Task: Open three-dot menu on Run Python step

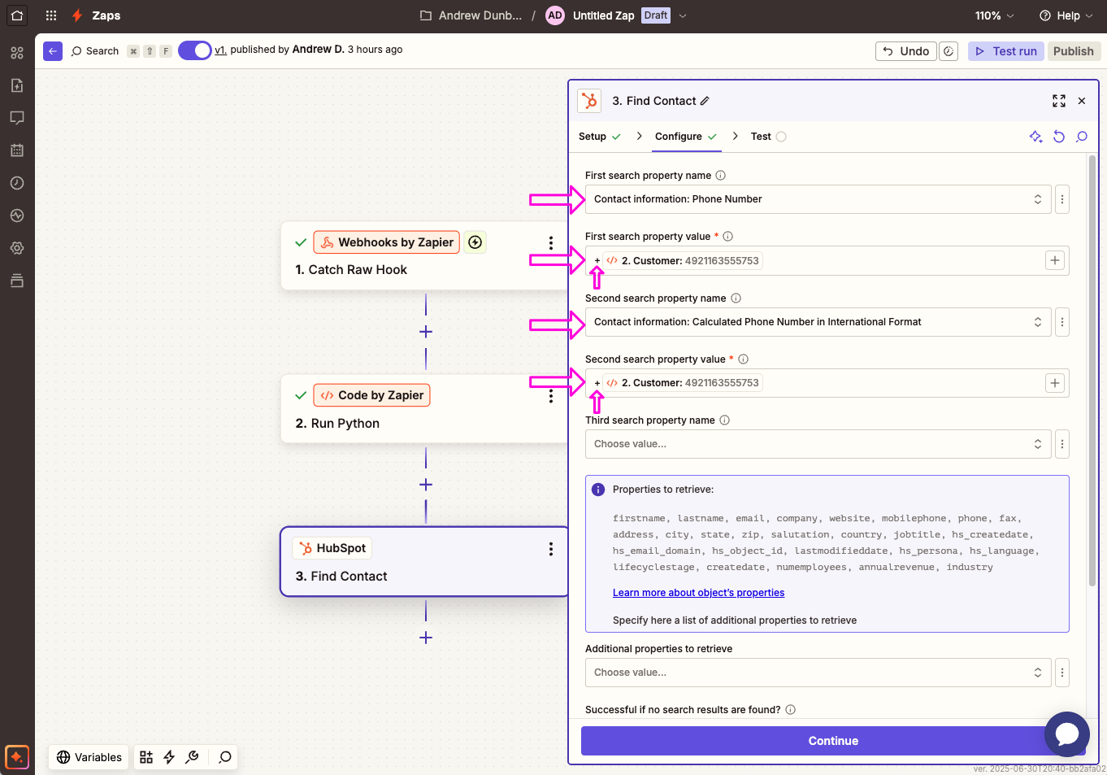Action: click(551, 395)
